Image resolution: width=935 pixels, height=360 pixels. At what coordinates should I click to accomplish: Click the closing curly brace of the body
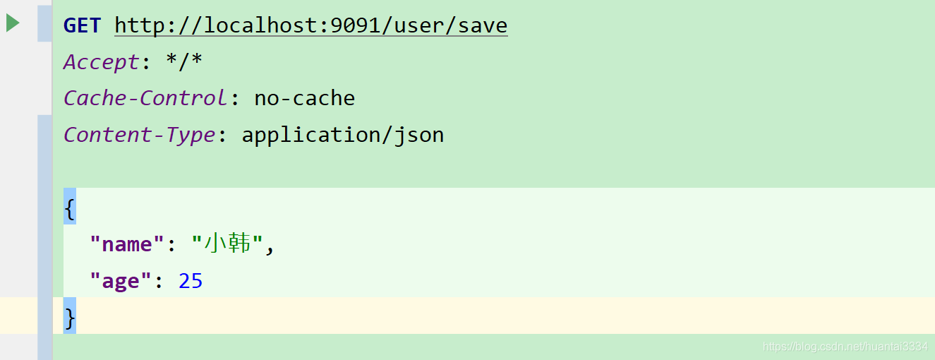(x=69, y=318)
